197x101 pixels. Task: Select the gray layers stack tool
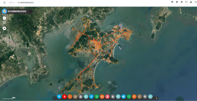point(145,97)
